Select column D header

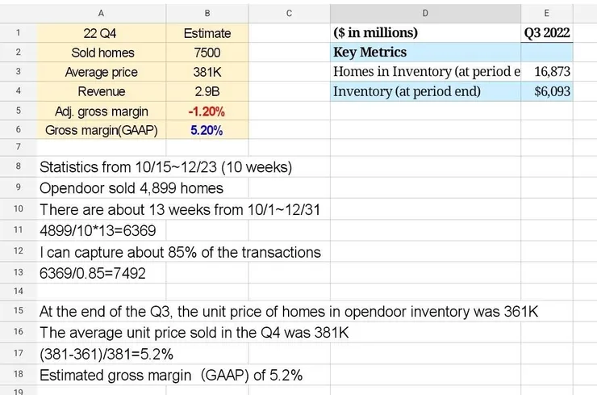[x=425, y=13]
